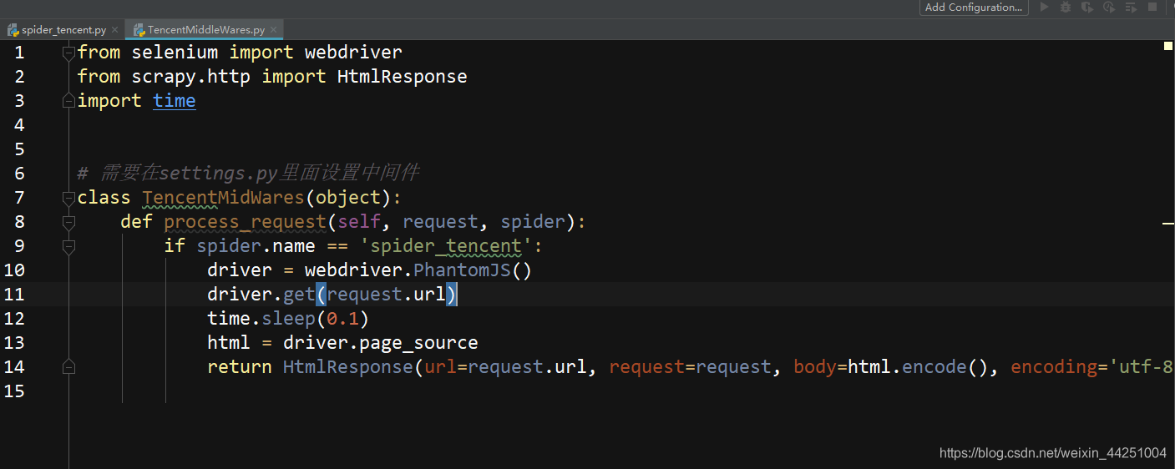Close the TencentMiddleWares.py tab
1175x469 pixels.
pyautogui.click(x=274, y=30)
